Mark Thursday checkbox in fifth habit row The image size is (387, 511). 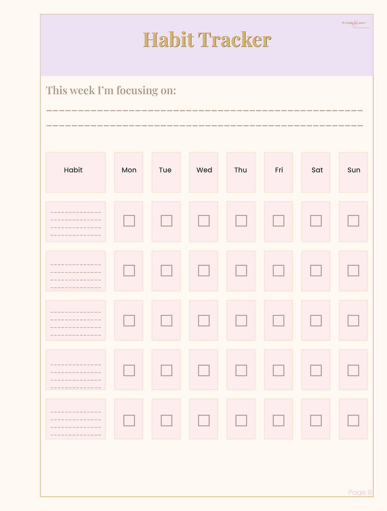(x=241, y=420)
